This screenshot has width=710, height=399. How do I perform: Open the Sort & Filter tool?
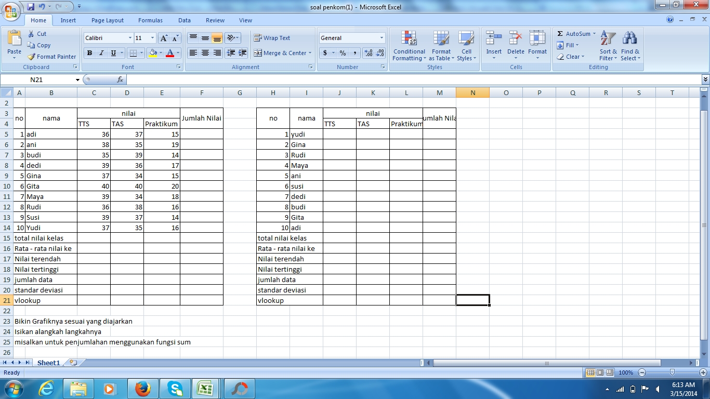(x=607, y=46)
